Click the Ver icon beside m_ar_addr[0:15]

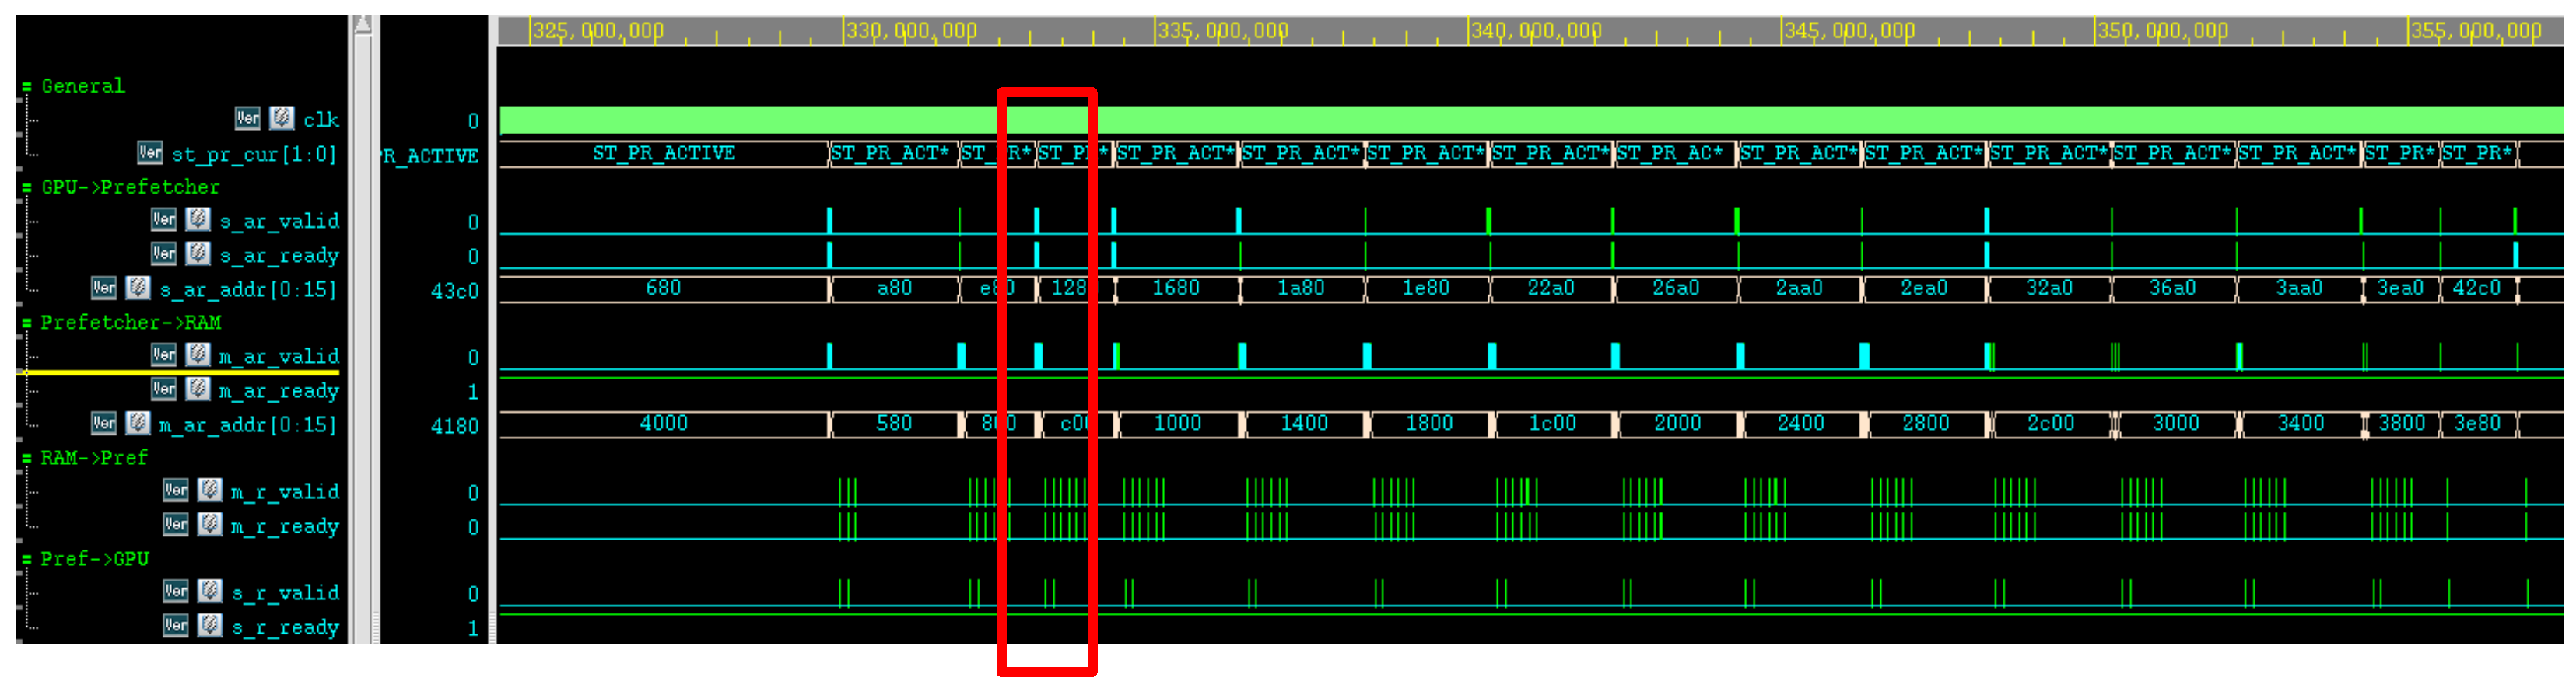pos(104,424)
